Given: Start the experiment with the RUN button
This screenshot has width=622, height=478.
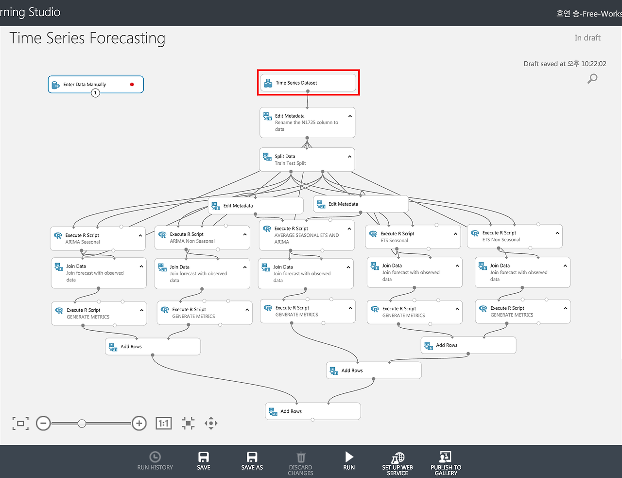Looking at the screenshot, I should (349, 461).
